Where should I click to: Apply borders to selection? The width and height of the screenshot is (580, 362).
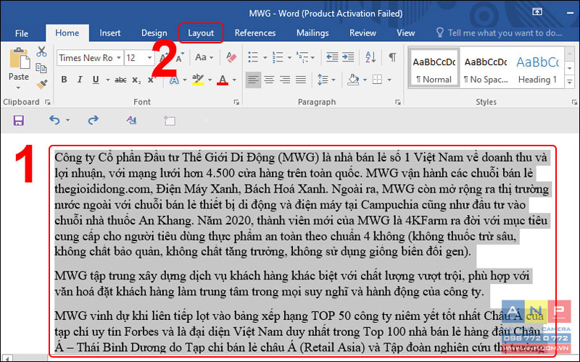pyautogui.click(x=377, y=80)
